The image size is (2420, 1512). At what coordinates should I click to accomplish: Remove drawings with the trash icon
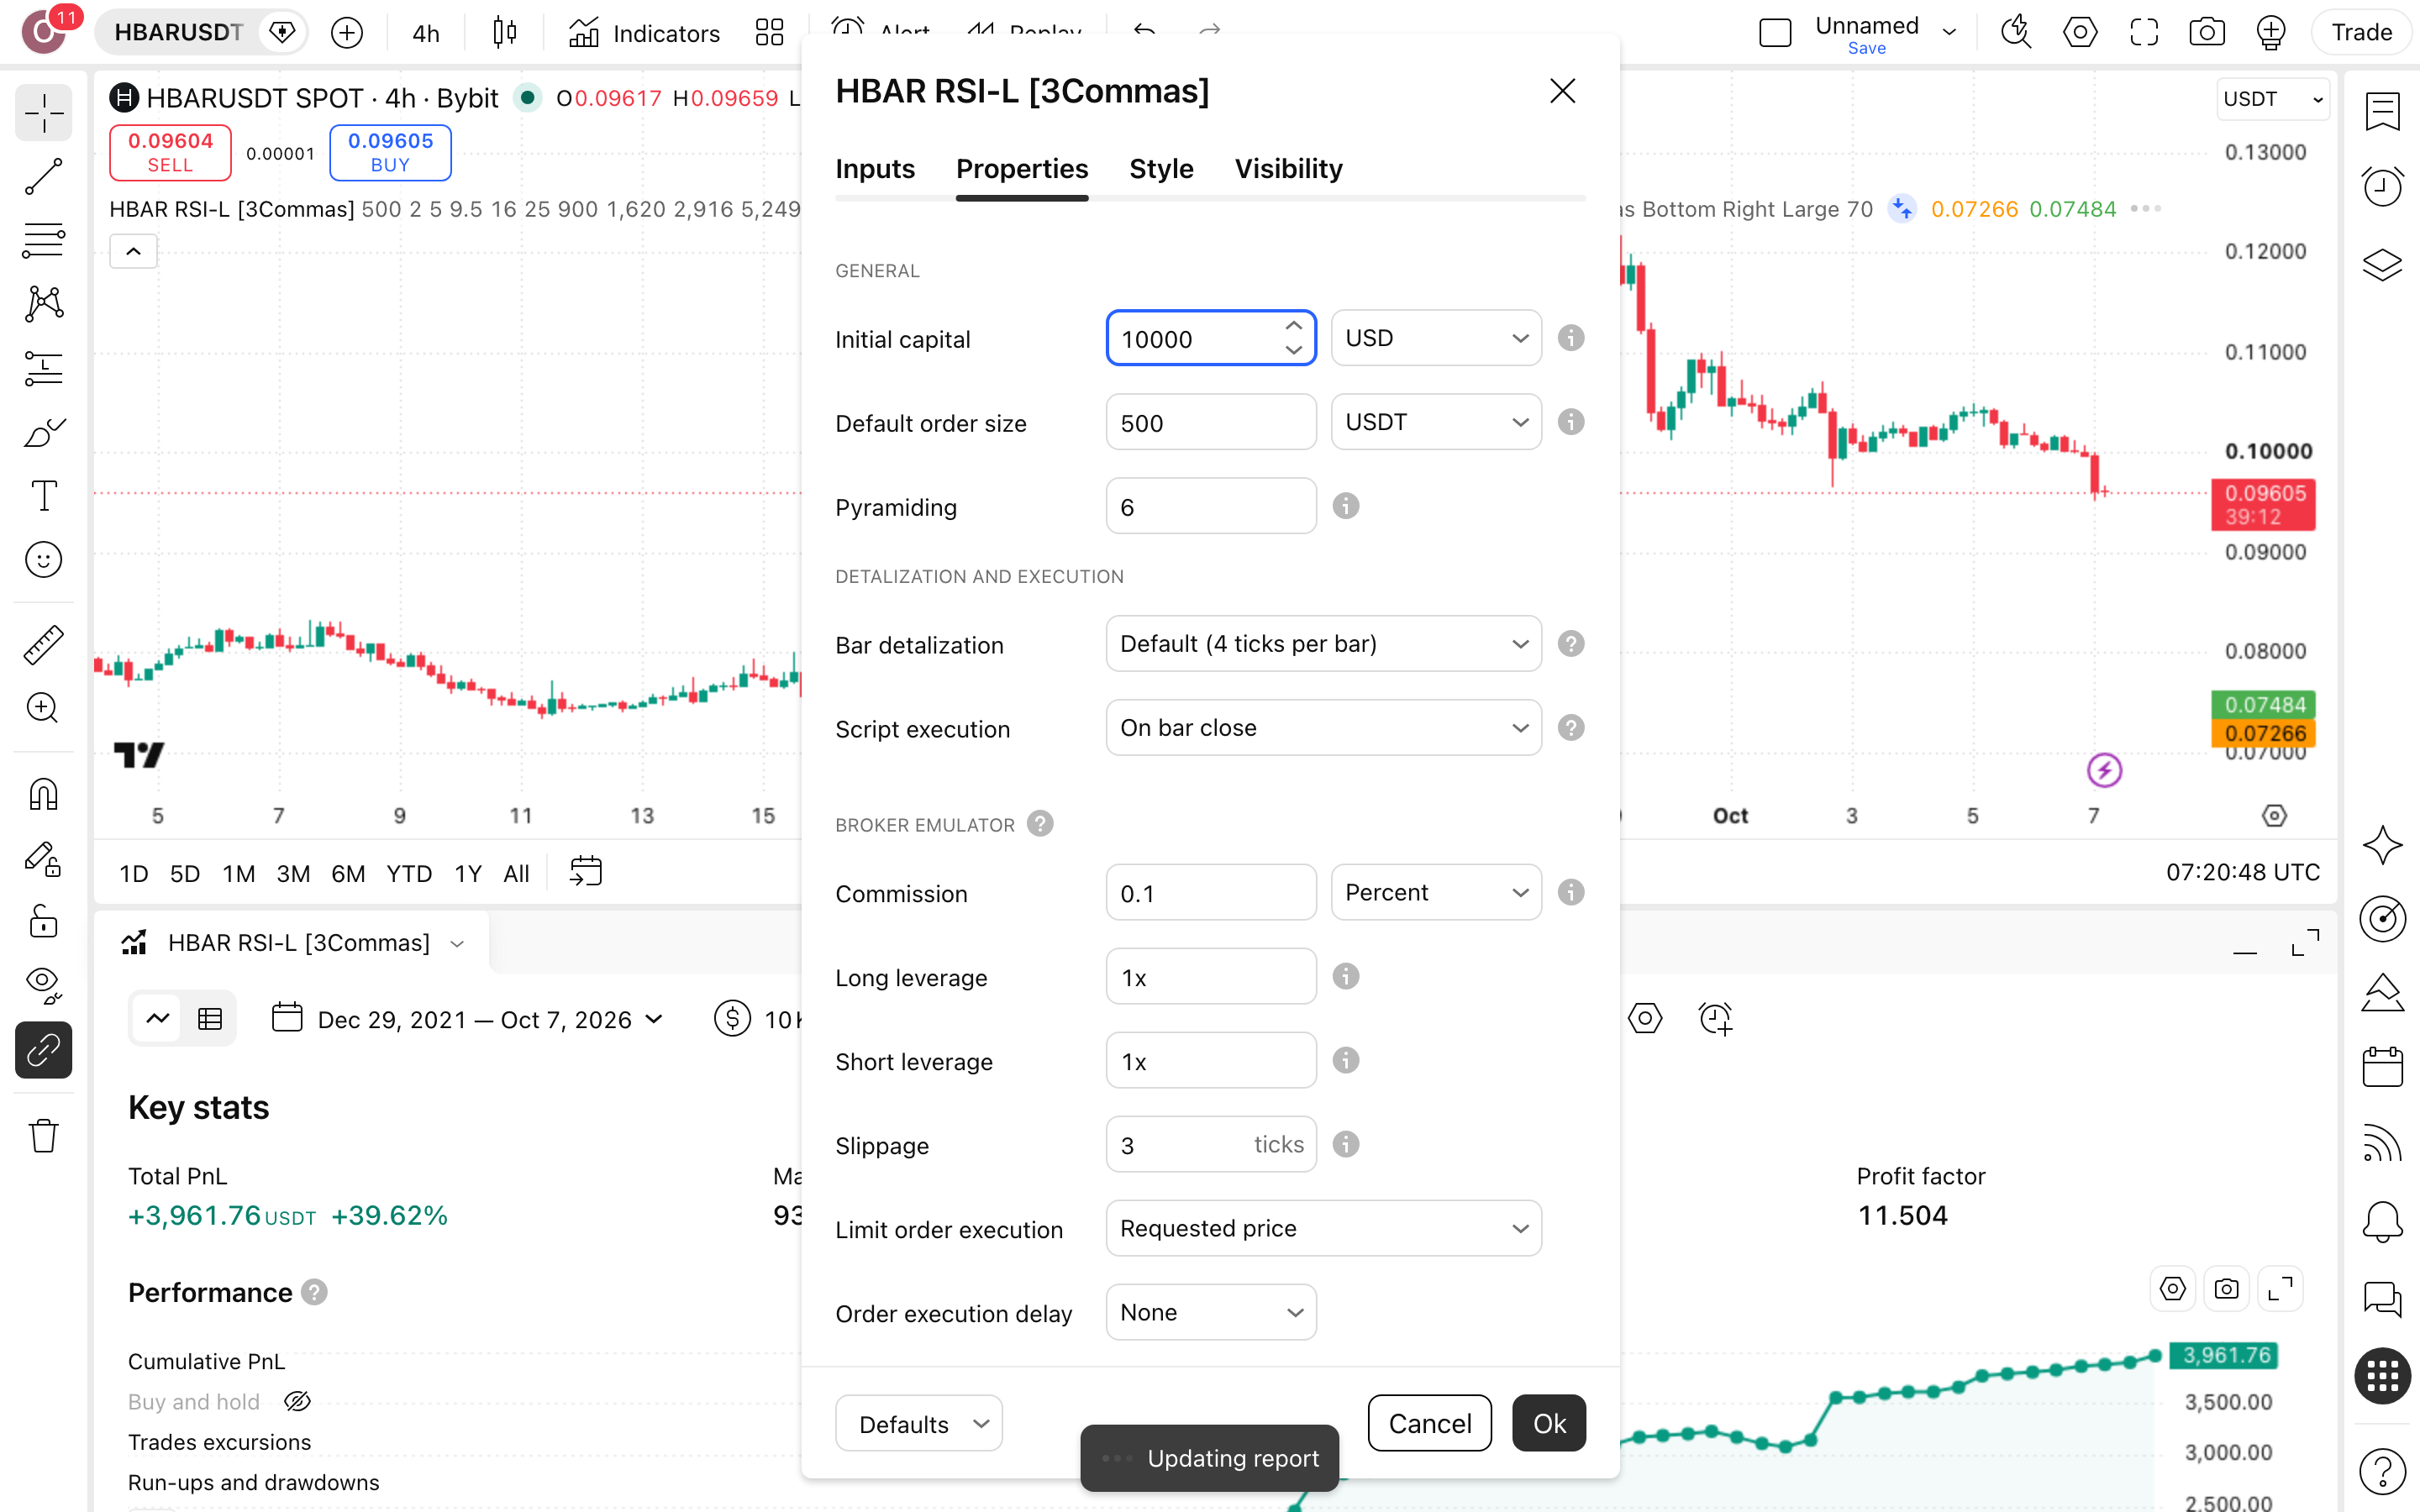(x=43, y=1136)
